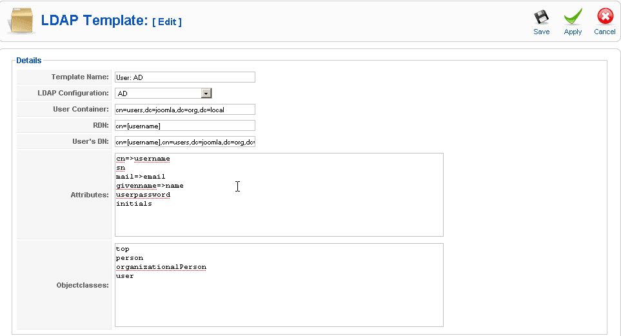Click the Save floppy disk icon
The image size is (621, 336).
point(541,17)
